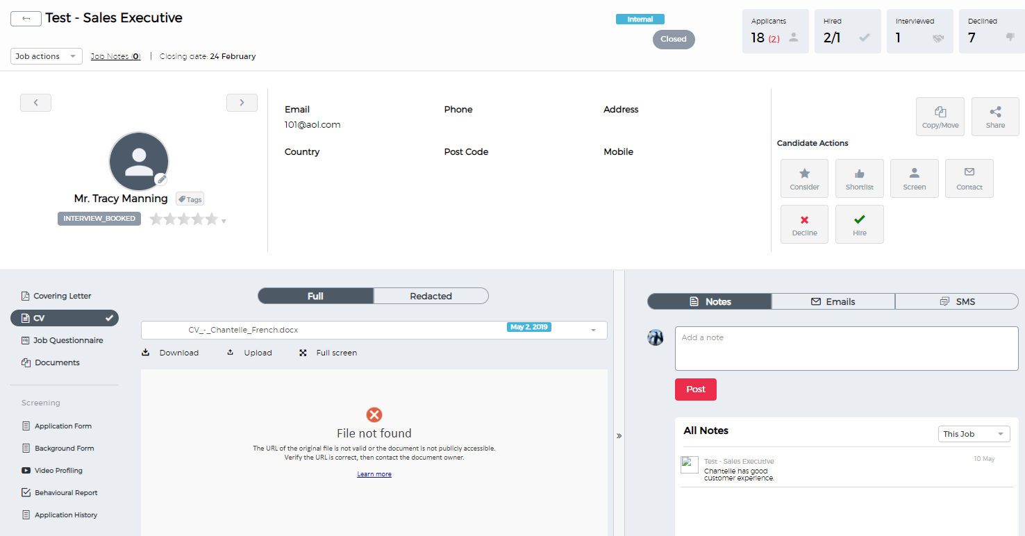The width and height of the screenshot is (1025, 536).
Task: Click the 'May 2, 2019' date badge
Action: pyautogui.click(x=529, y=327)
